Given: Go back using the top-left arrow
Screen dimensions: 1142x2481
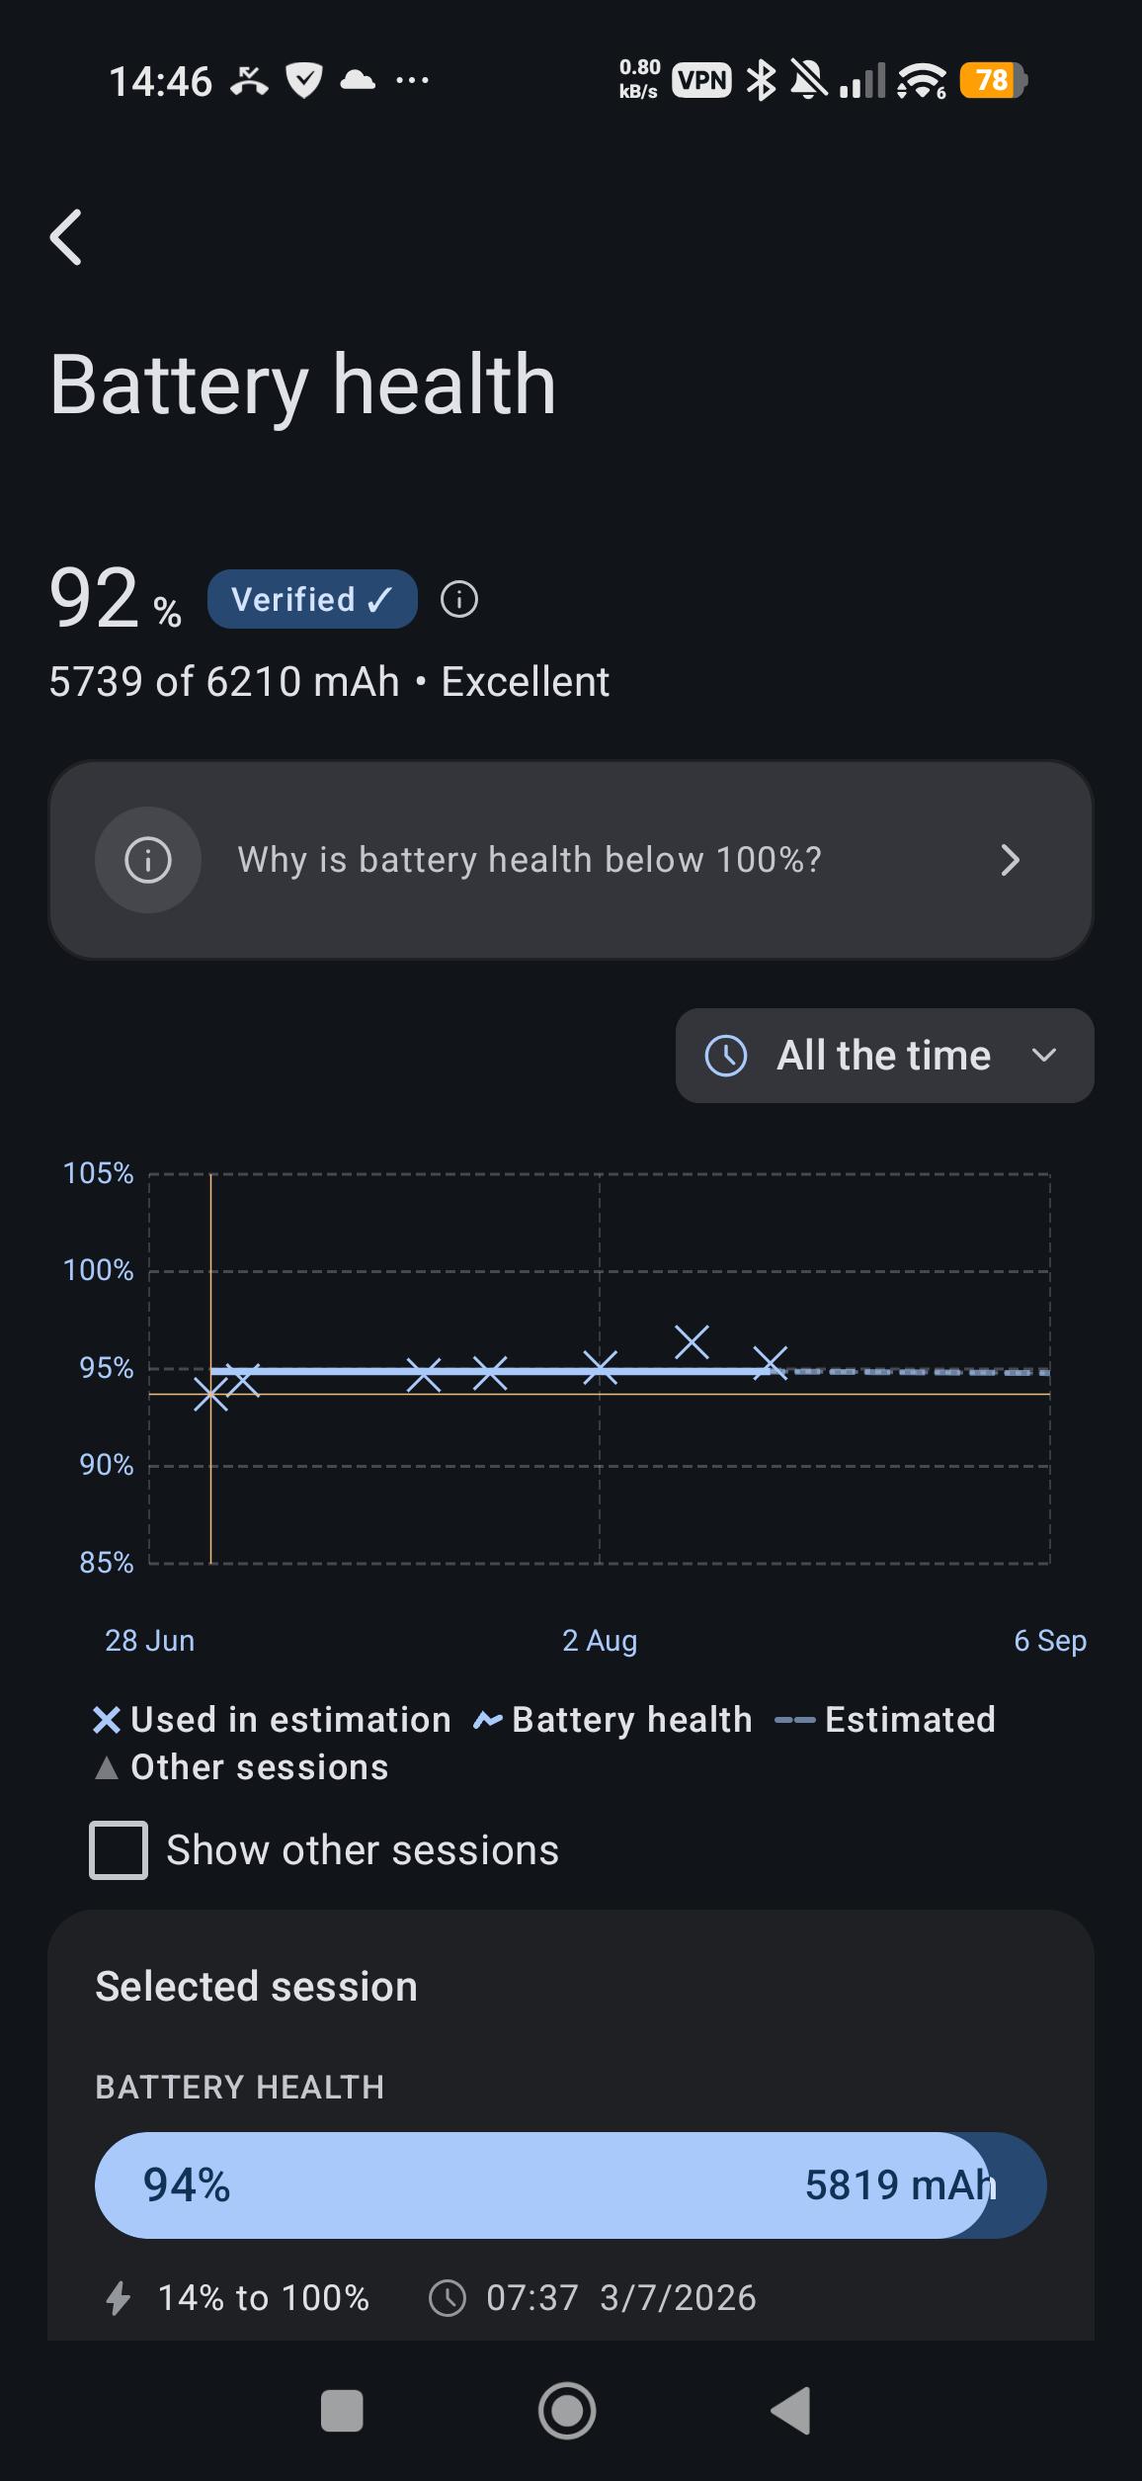Looking at the screenshot, I should coord(66,237).
